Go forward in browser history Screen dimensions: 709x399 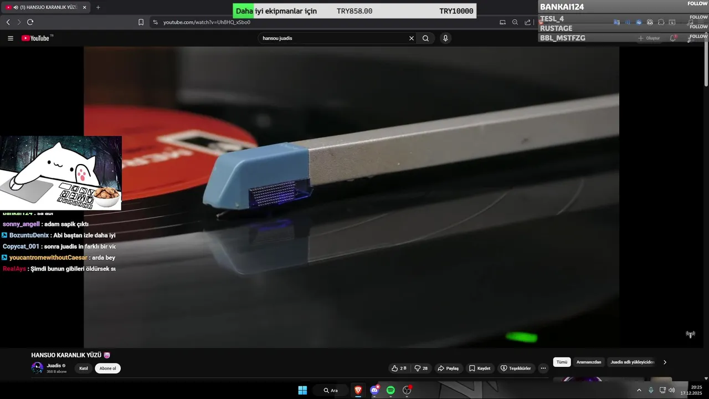[x=19, y=22]
